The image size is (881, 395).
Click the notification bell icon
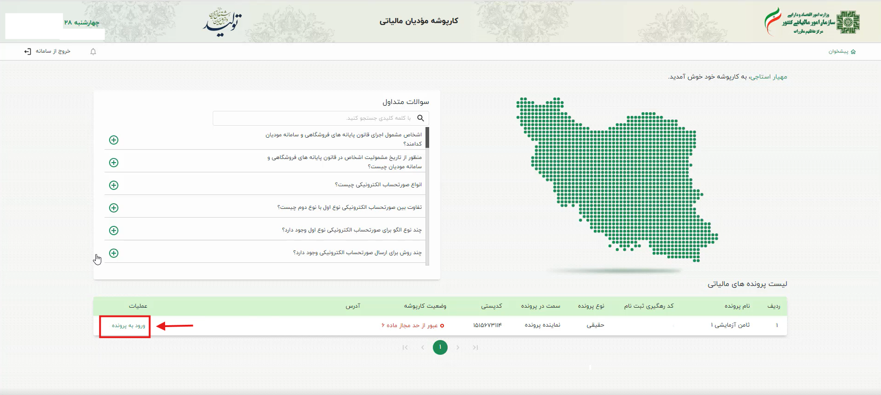pos(93,51)
